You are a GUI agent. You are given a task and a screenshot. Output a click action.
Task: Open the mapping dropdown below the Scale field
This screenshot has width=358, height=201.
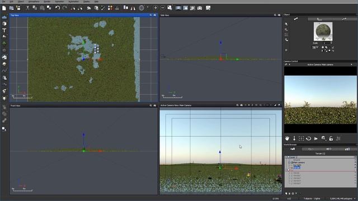click(315, 47)
